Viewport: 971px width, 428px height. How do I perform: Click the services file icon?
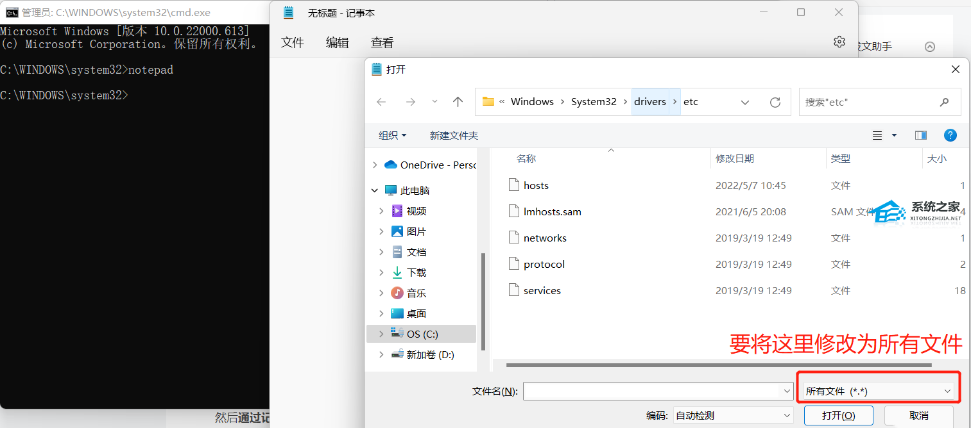click(513, 290)
